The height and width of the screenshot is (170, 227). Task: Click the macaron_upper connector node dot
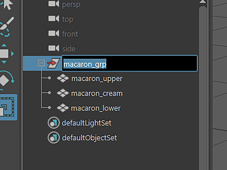pos(49,78)
